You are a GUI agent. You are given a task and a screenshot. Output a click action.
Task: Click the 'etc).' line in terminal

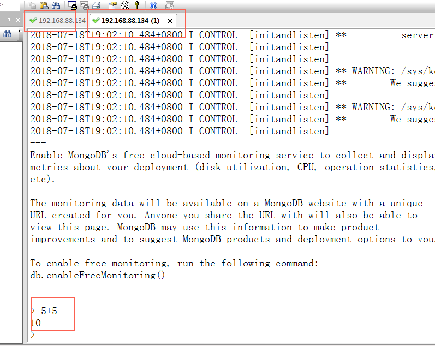coord(43,179)
